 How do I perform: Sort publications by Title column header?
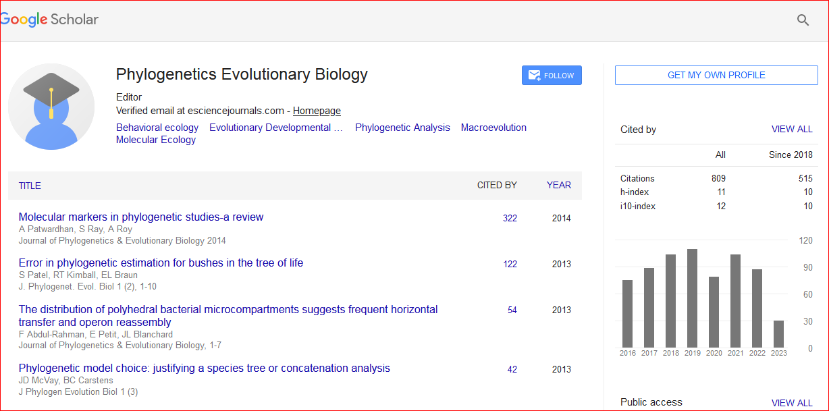[x=30, y=186]
